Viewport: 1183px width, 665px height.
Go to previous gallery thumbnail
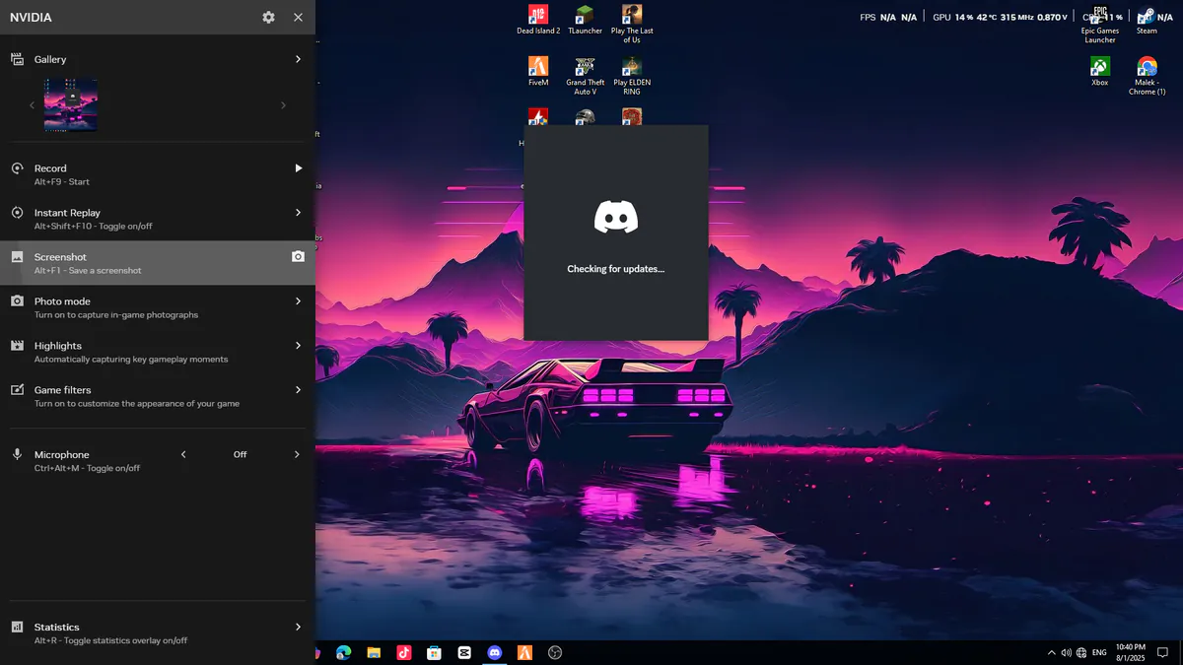point(32,105)
